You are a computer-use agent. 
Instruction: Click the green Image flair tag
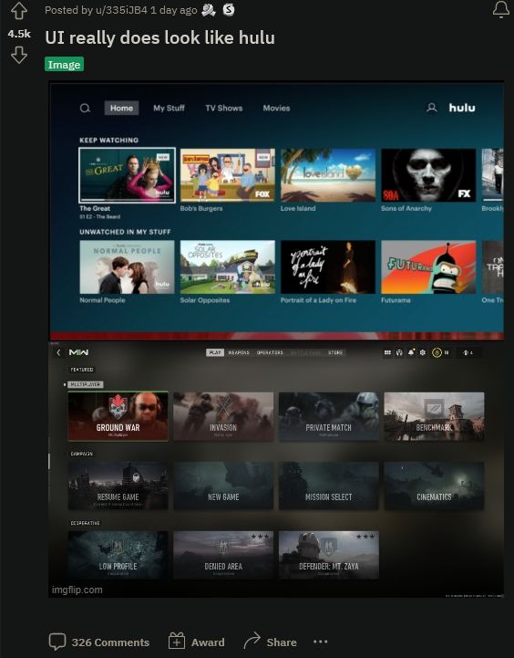[64, 65]
